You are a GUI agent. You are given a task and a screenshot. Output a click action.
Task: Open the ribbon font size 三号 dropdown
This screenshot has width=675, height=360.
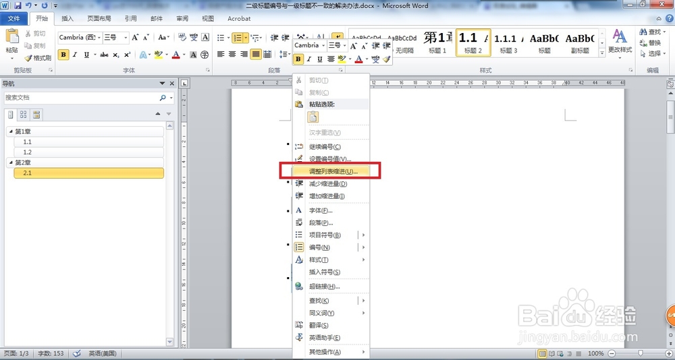126,38
